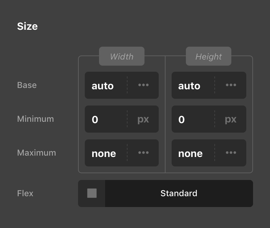Select the Width column header tab
The height and width of the screenshot is (228, 270).
click(x=122, y=56)
